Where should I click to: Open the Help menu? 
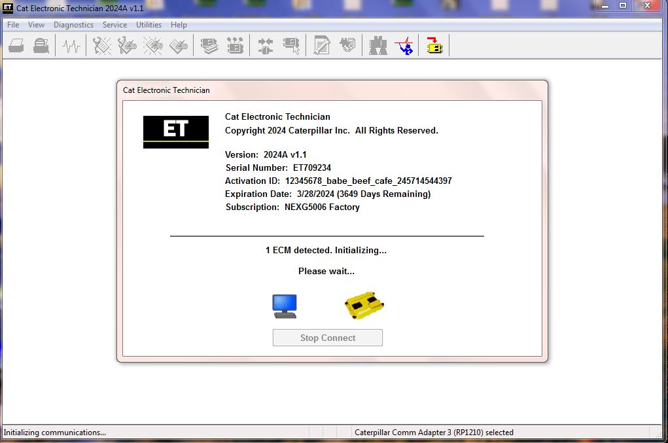[179, 25]
